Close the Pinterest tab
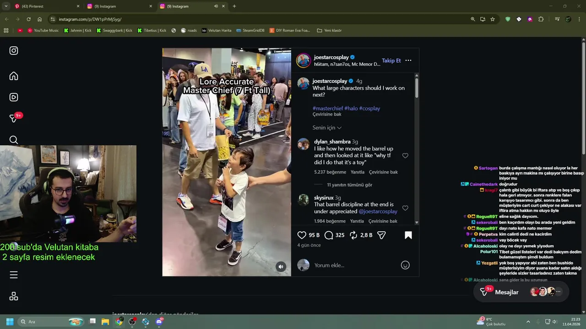This screenshot has width=586, height=329. click(x=78, y=6)
